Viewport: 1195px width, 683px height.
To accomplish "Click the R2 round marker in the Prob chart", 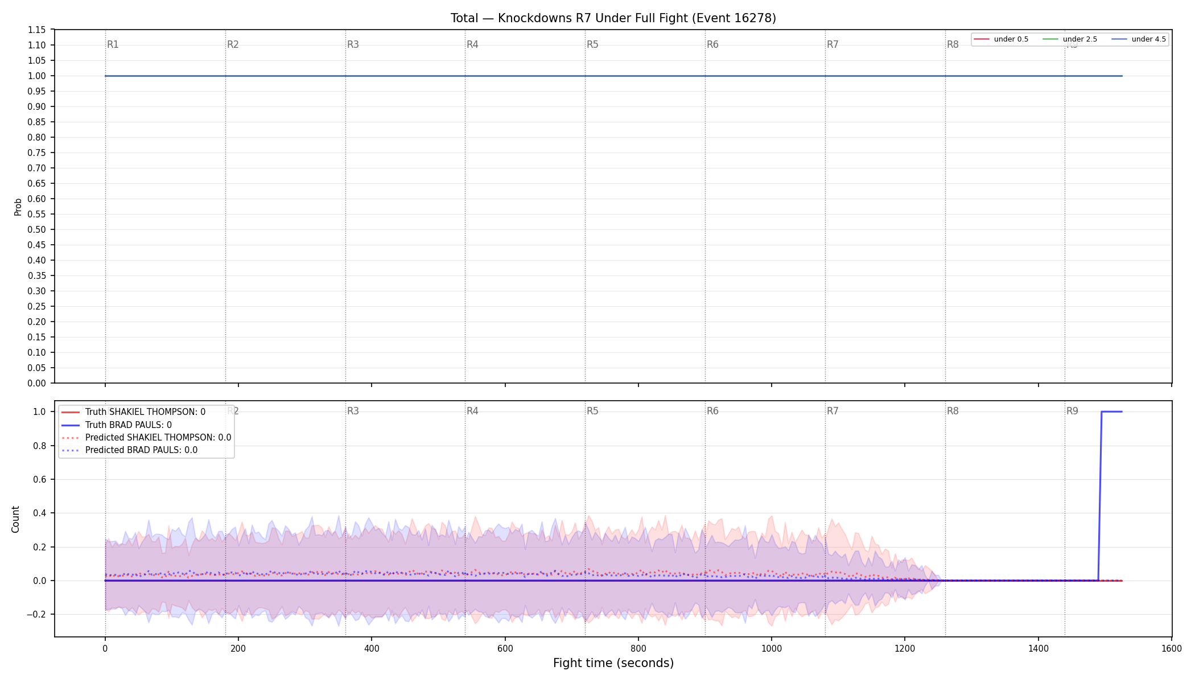I will (x=233, y=44).
